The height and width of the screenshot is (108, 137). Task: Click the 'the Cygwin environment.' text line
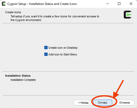[x=26, y=20]
